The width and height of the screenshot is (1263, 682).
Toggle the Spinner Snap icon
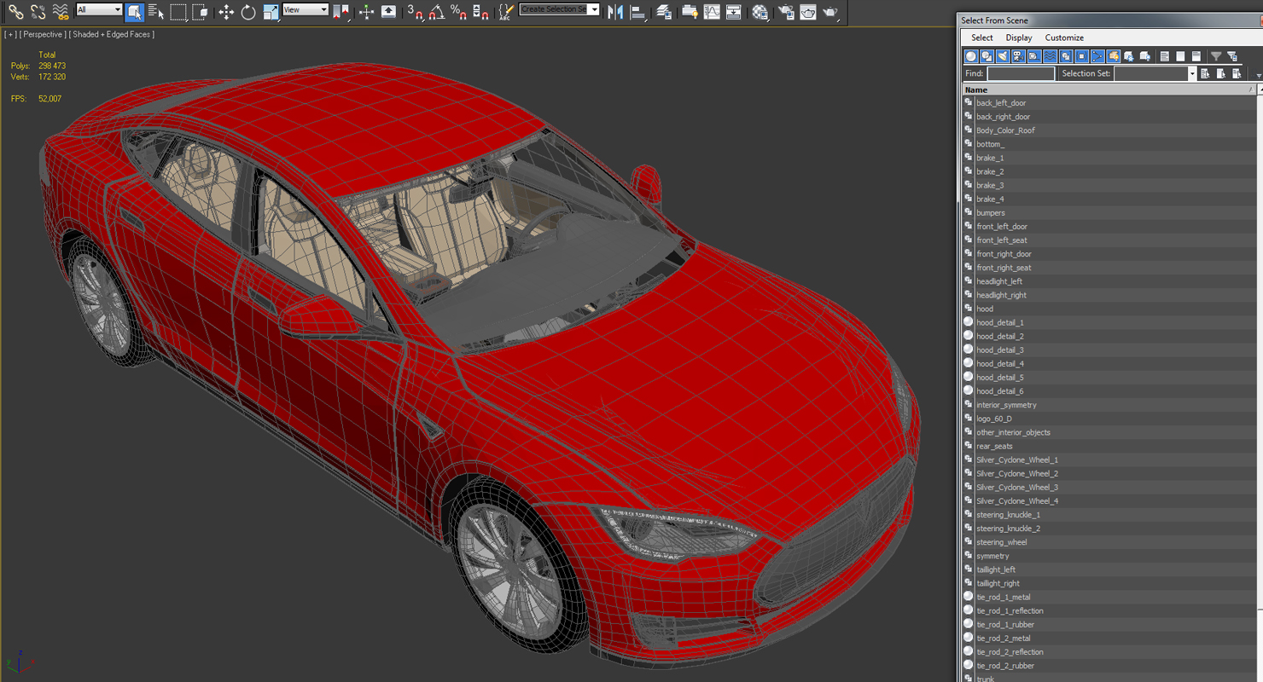[x=480, y=12]
